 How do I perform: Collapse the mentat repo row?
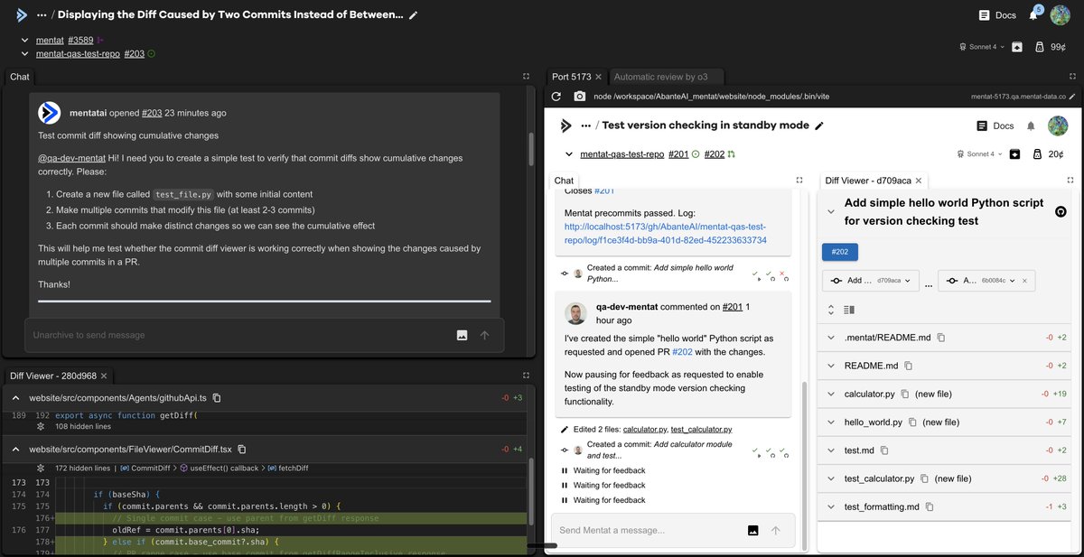[x=25, y=41]
